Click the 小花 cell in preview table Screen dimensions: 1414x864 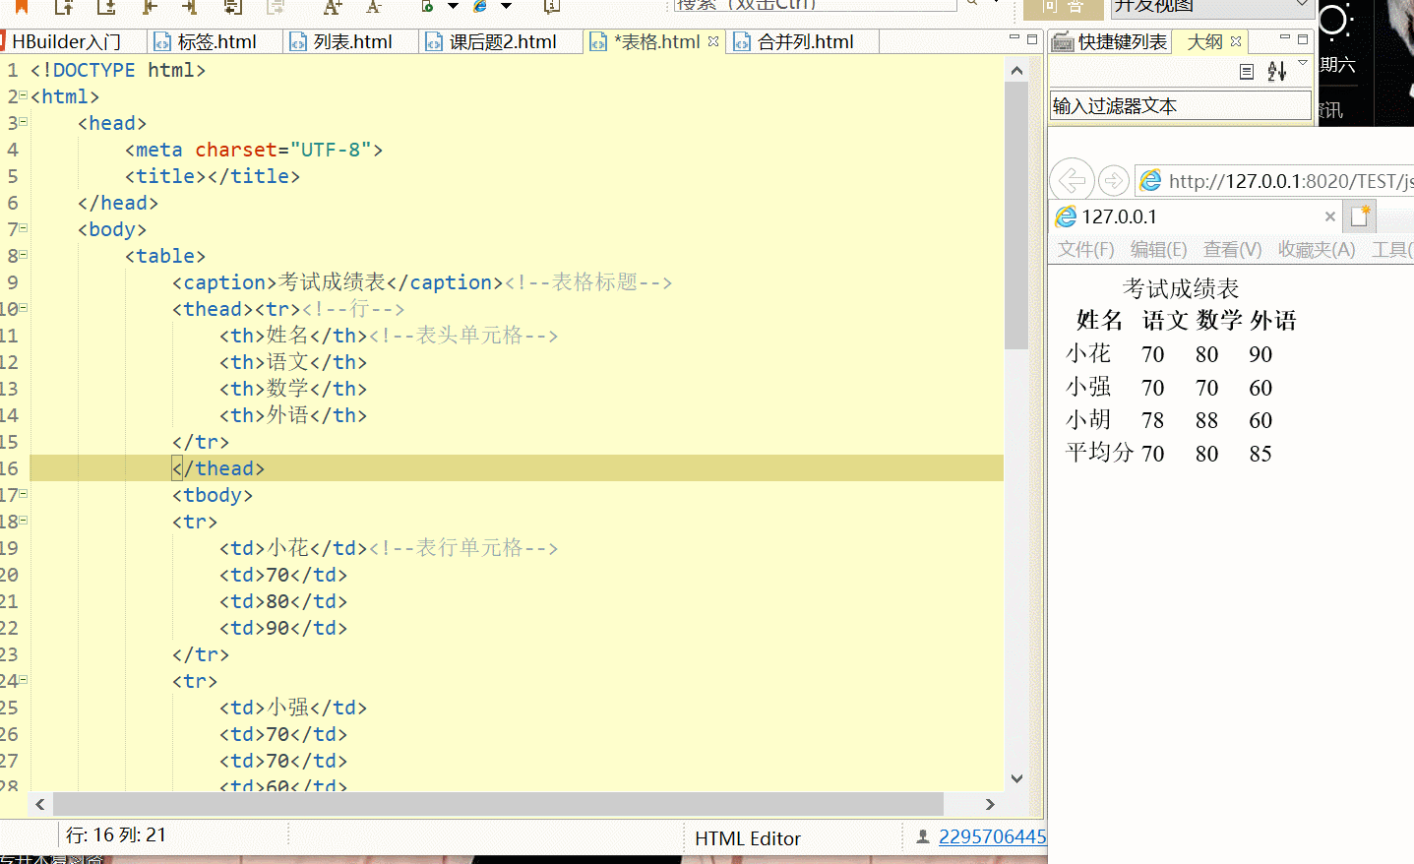click(x=1088, y=353)
